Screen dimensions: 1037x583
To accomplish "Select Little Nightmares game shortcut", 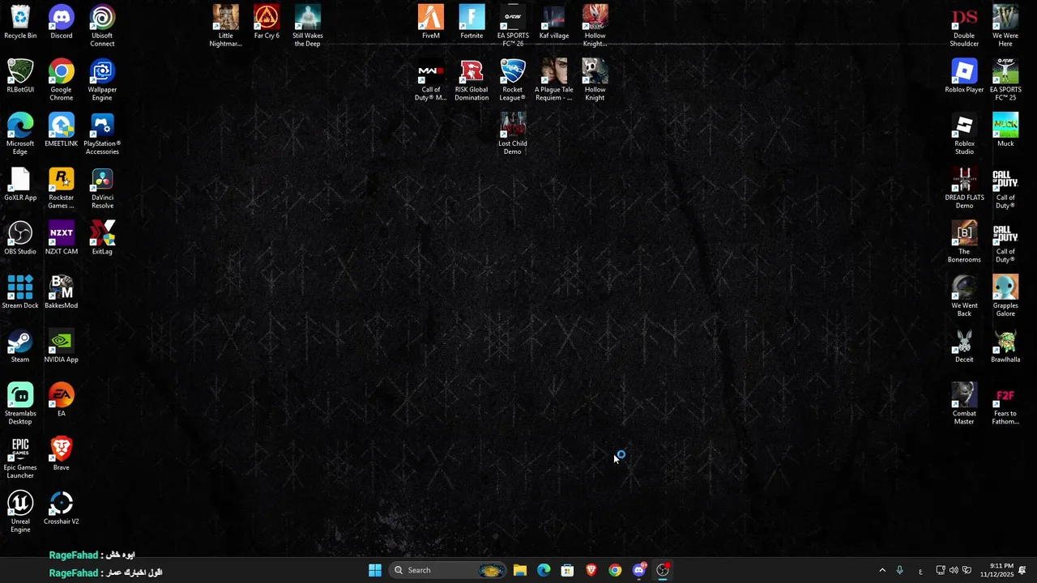I will point(226,27).
